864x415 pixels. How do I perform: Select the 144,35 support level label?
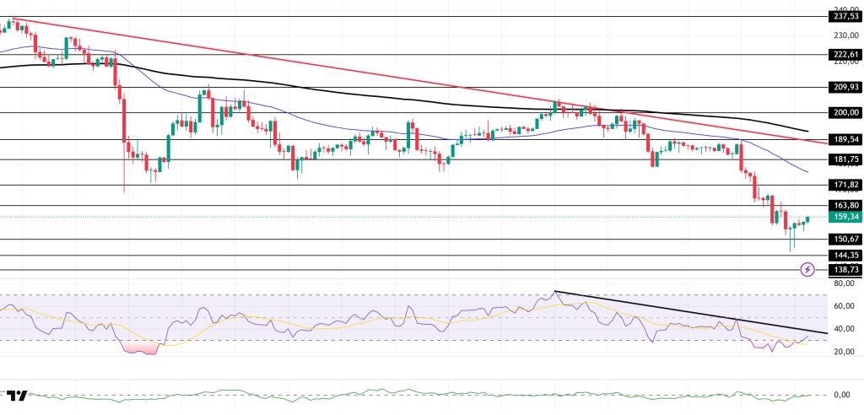(x=844, y=255)
